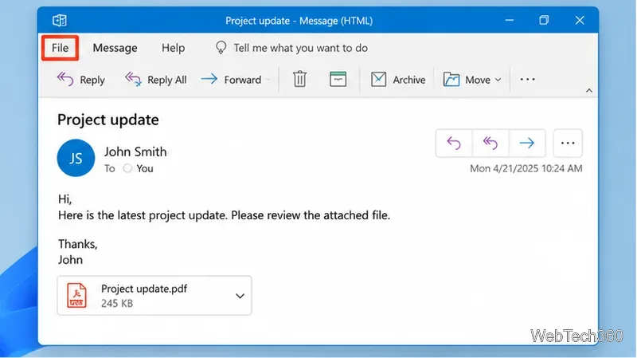
Task: Click the date Mon 4/21/2025 10:24 AM
Action: [x=526, y=168]
